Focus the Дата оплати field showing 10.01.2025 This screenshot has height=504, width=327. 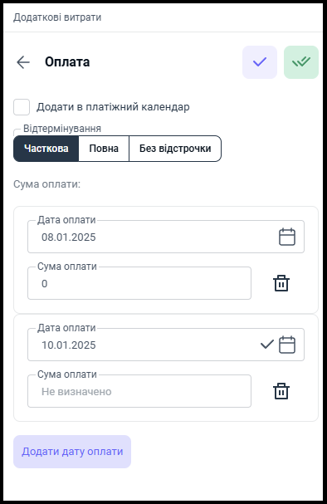(166, 345)
